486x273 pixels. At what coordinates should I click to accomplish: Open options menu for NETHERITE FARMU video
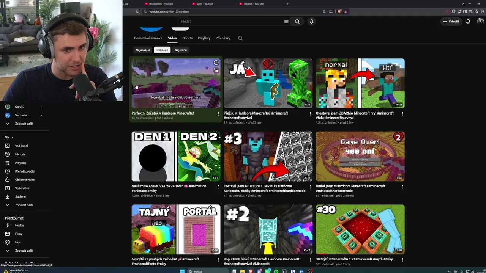tap(310, 187)
